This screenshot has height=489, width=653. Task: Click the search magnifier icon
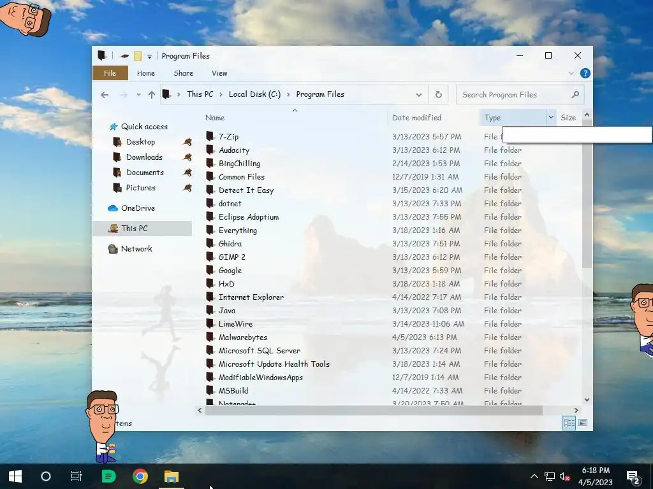click(575, 94)
